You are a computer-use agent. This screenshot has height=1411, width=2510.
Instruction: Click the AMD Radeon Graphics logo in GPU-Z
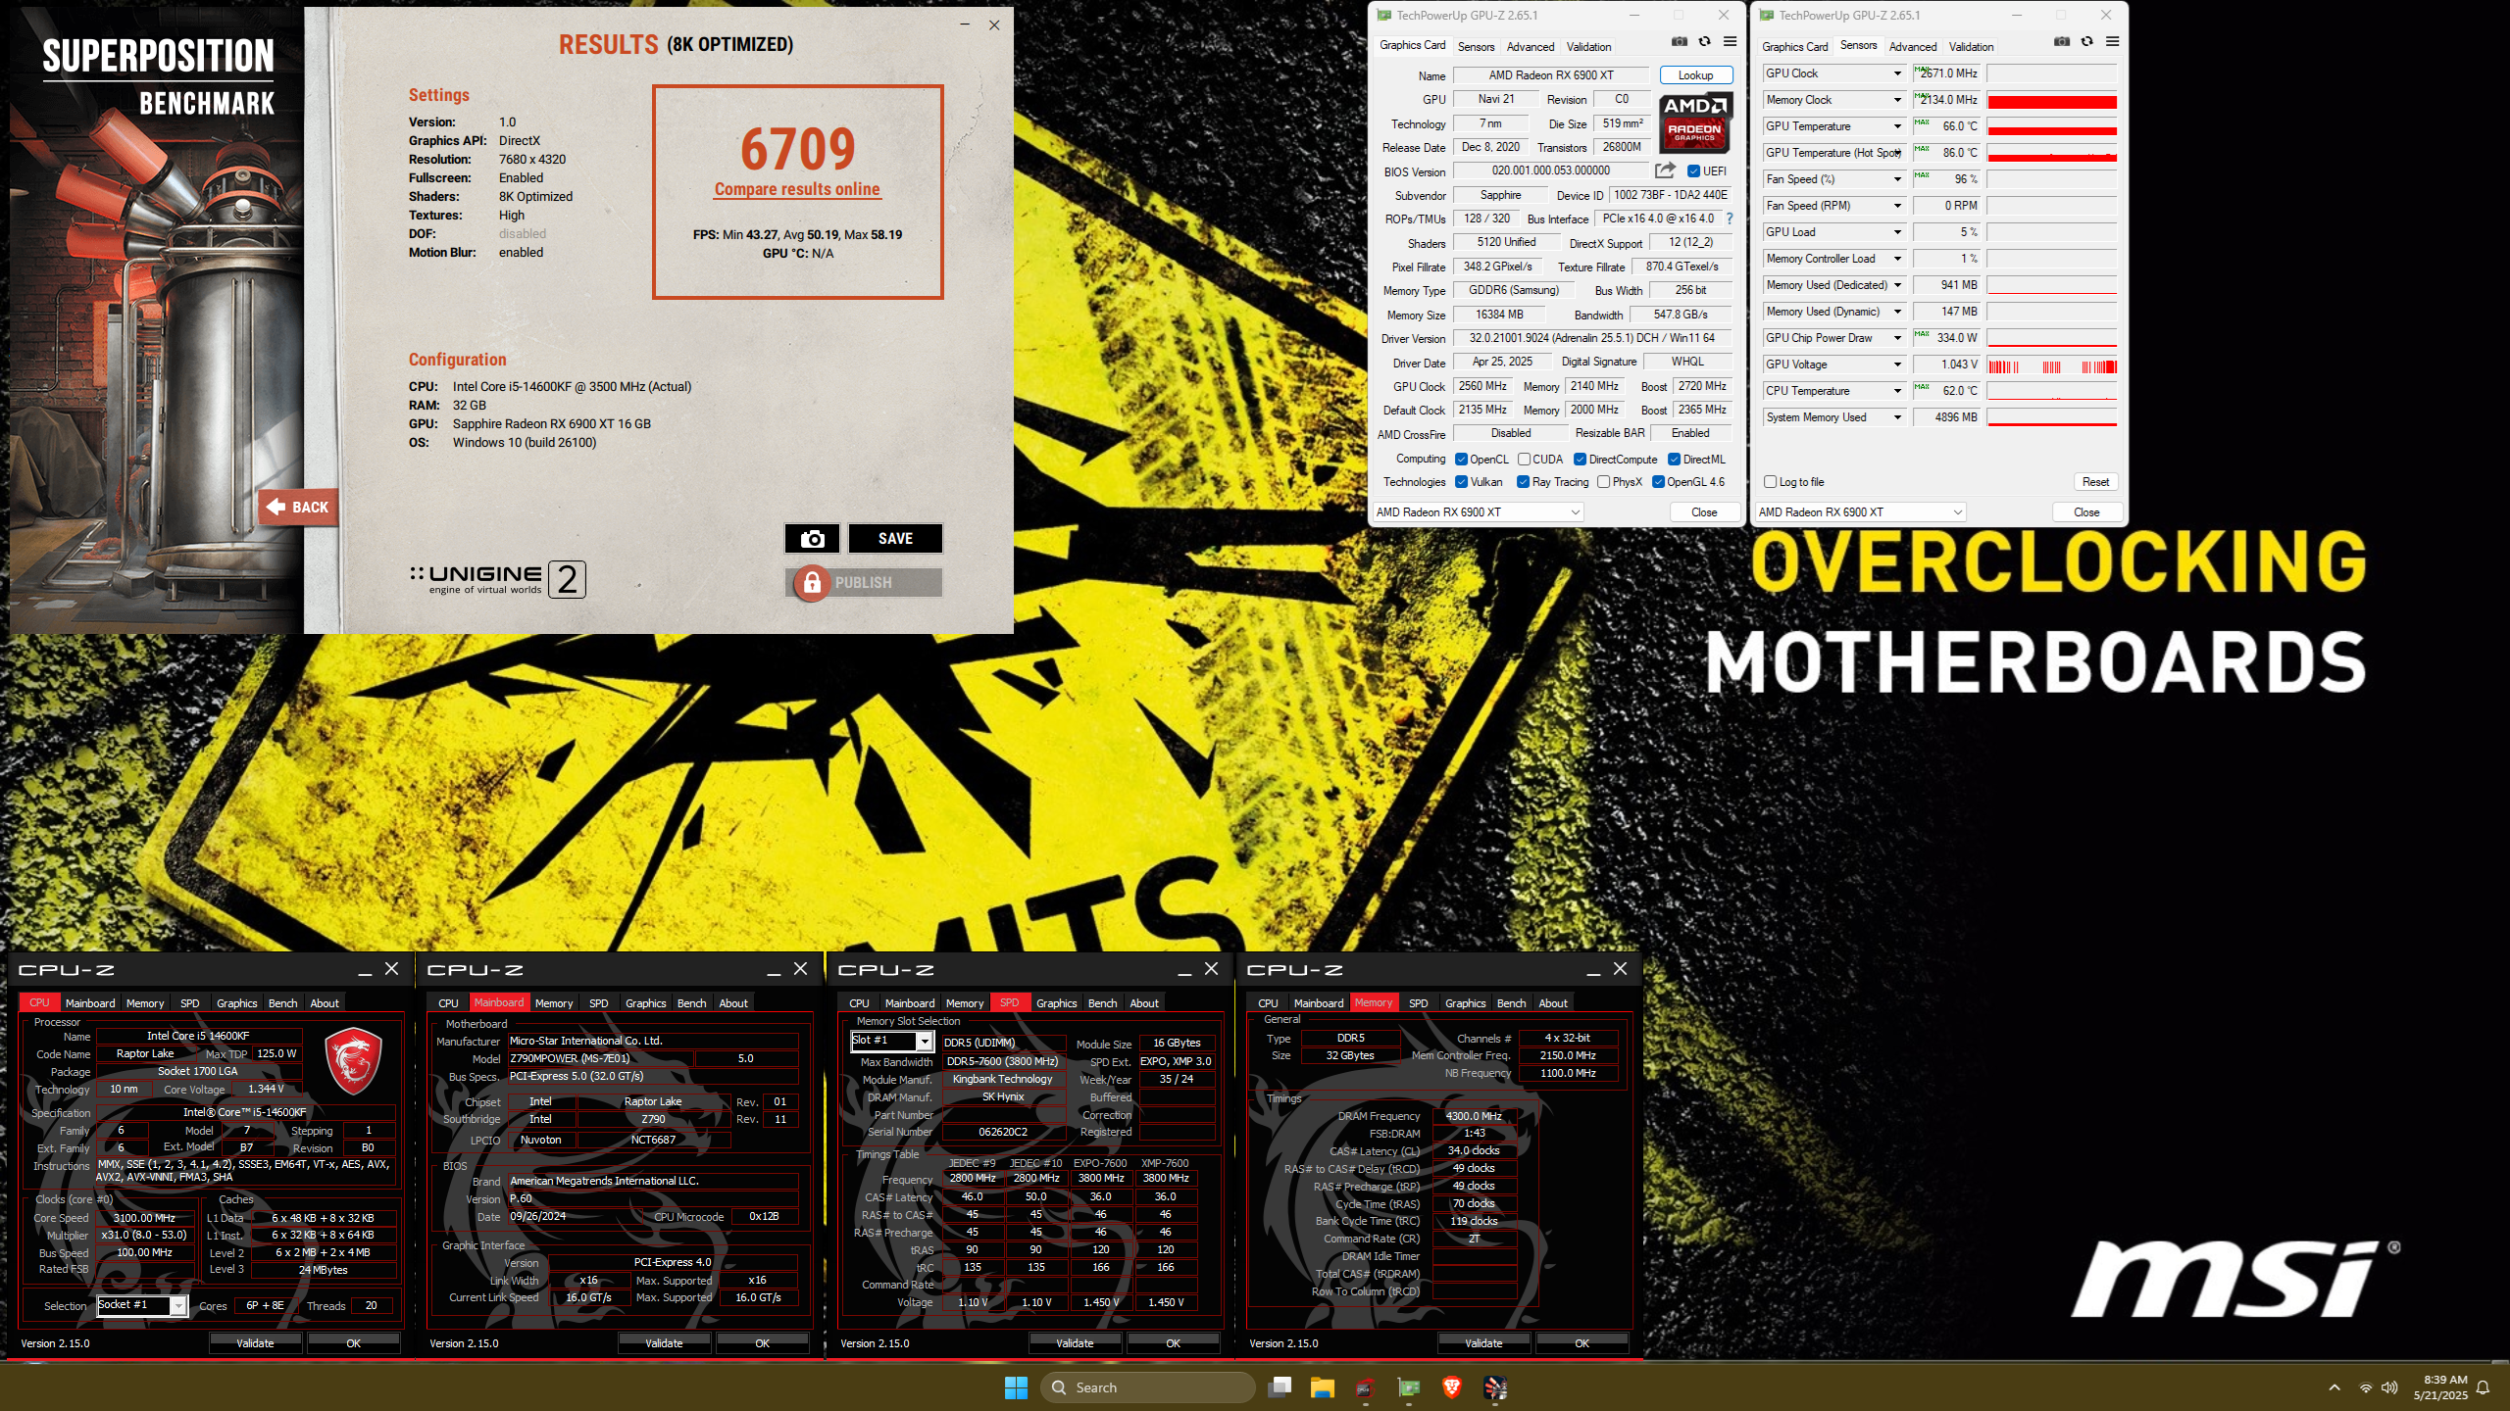[x=1696, y=122]
